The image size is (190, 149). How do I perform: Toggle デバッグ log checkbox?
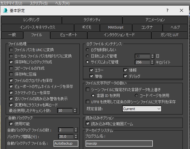tap(125, 76)
